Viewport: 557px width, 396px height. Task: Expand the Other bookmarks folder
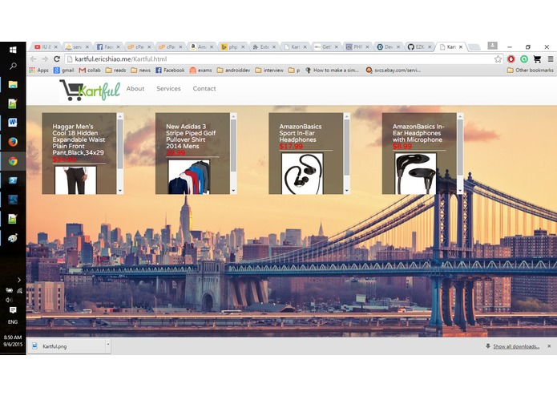click(530, 71)
